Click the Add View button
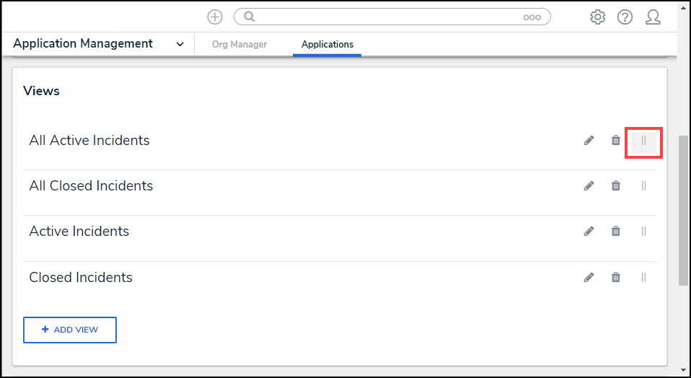This screenshot has height=378, width=691. (x=70, y=330)
